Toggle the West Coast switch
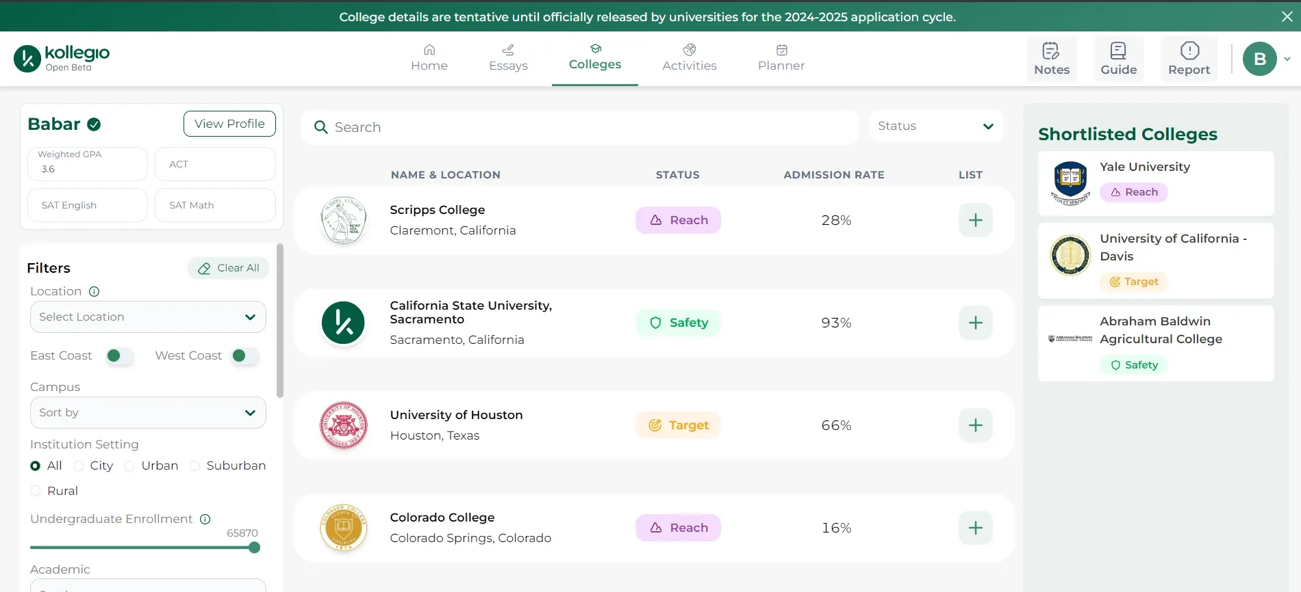The image size is (1301, 592). pos(245,355)
